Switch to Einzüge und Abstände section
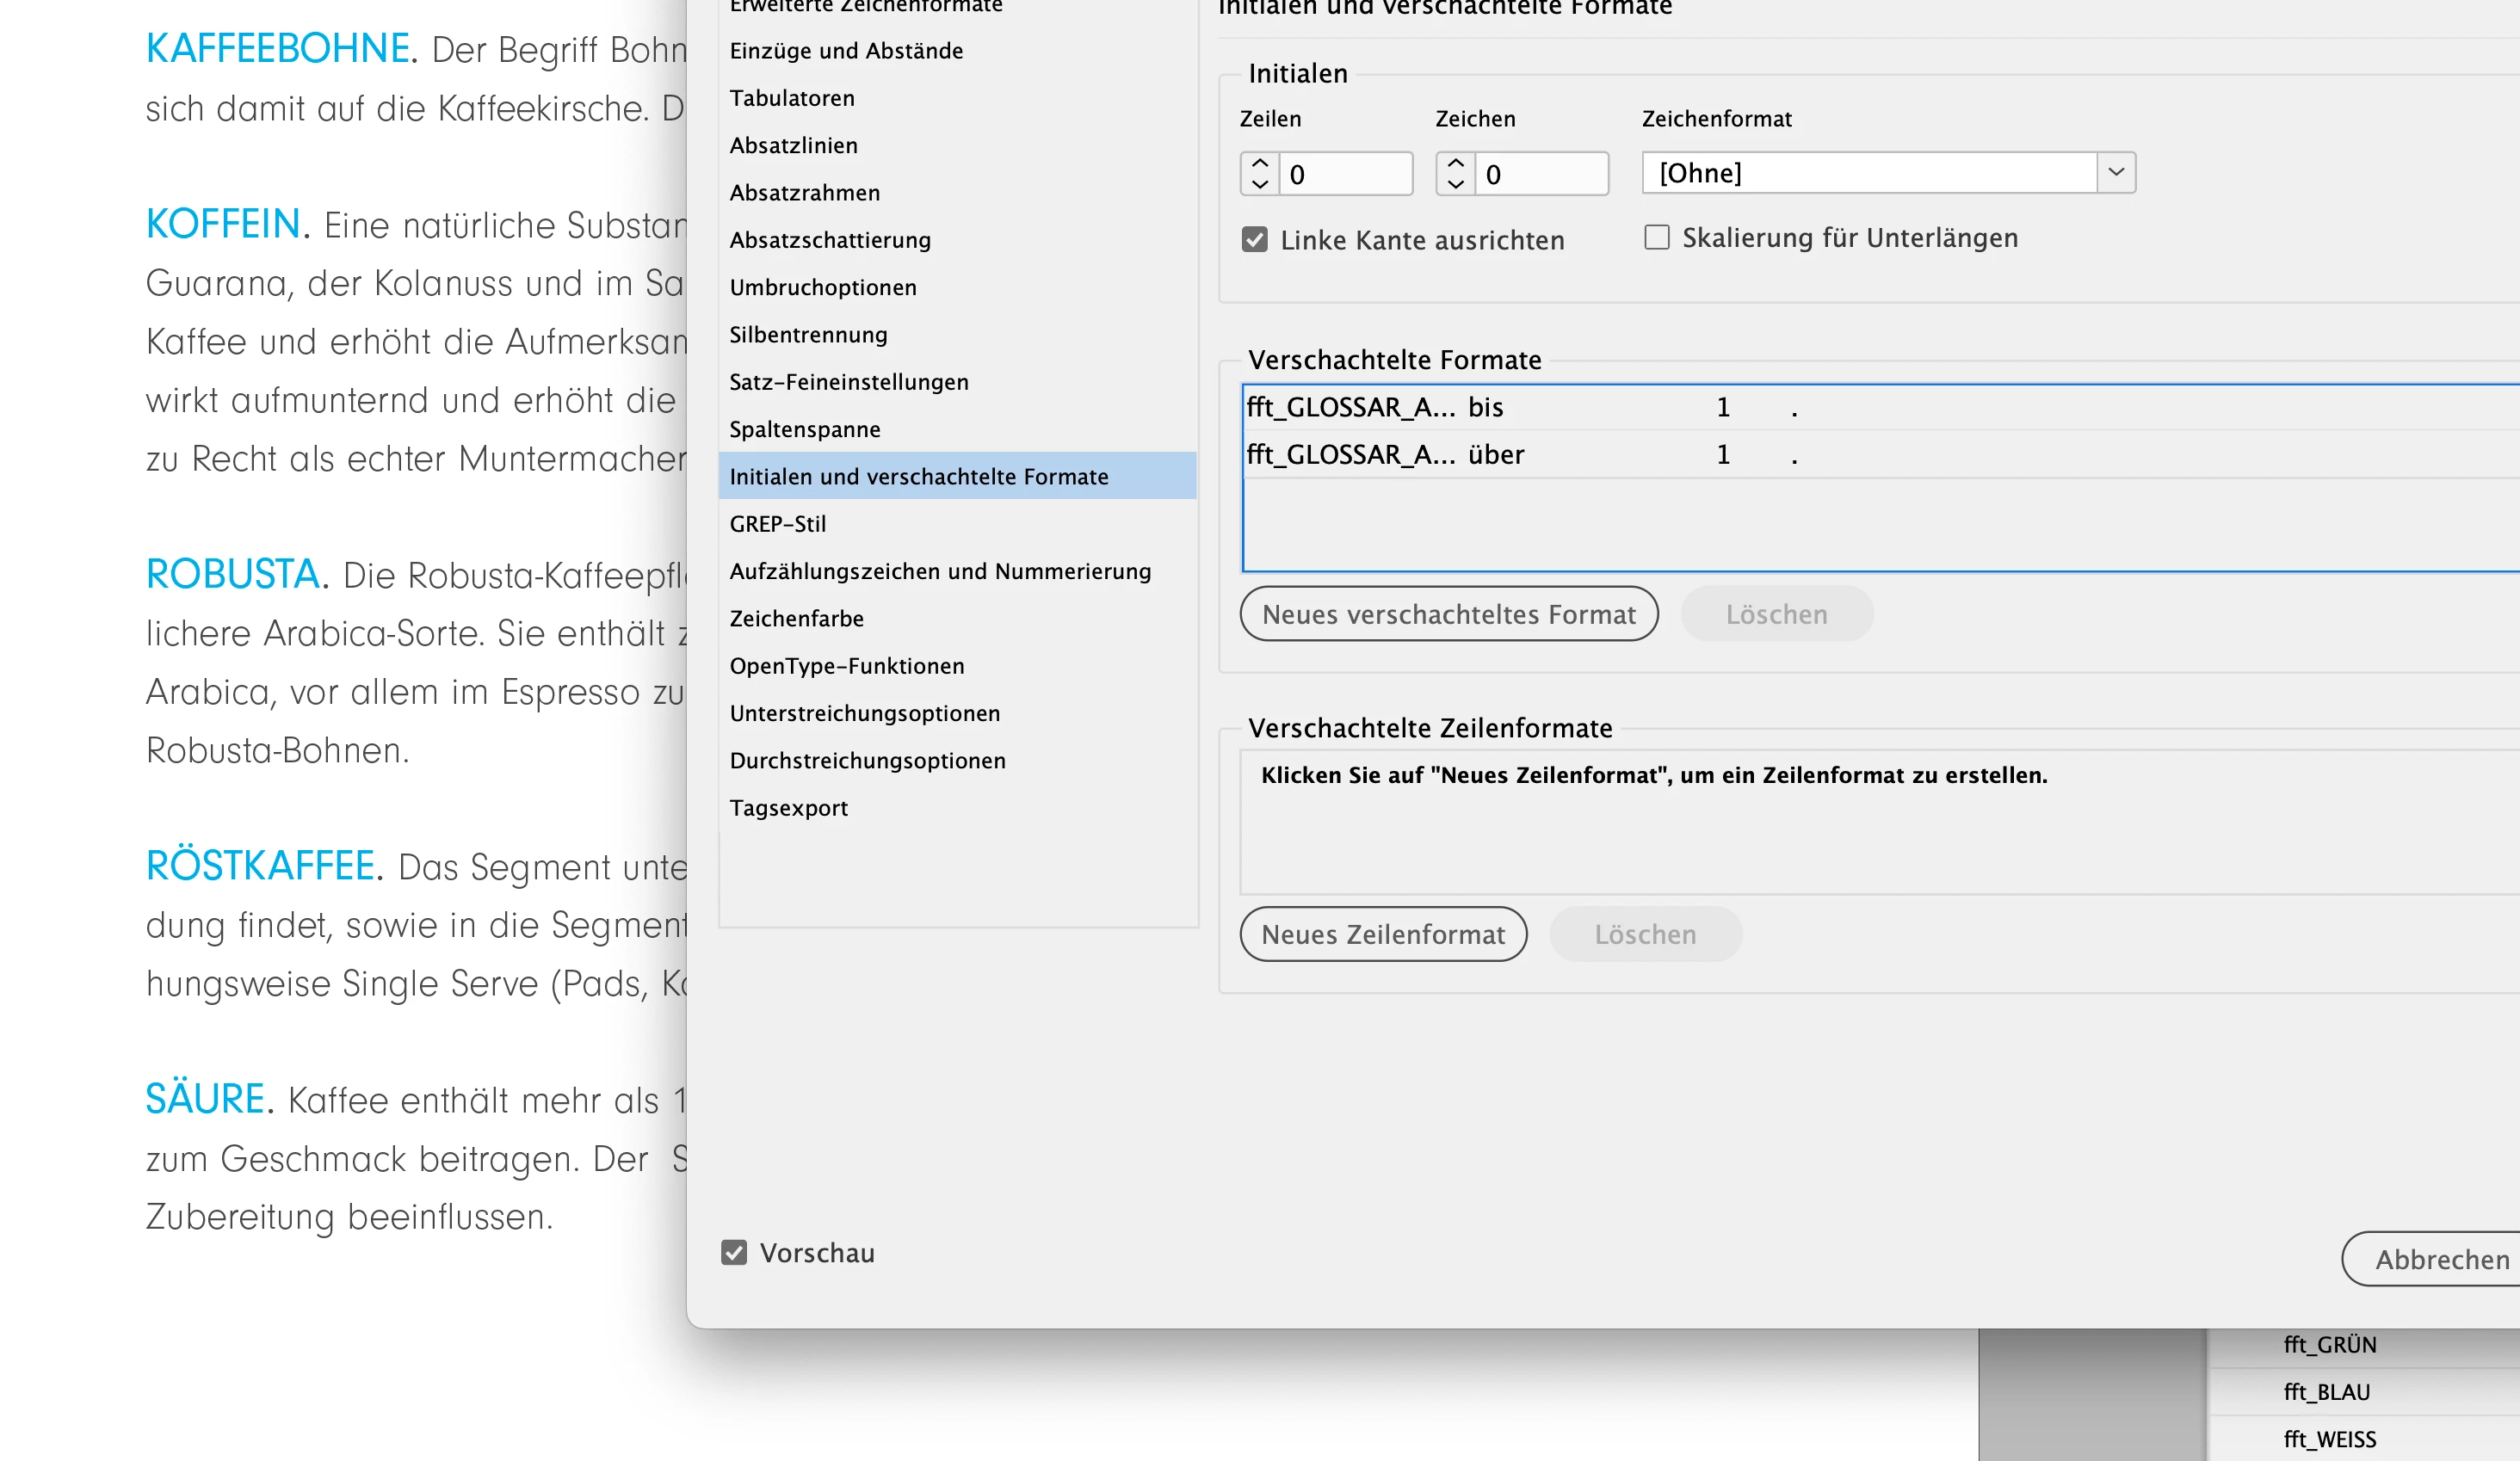The image size is (2520, 1461). (846, 51)
